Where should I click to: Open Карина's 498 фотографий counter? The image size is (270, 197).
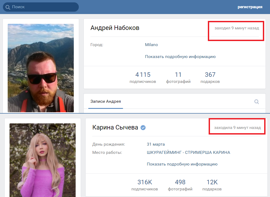point(180,185)
